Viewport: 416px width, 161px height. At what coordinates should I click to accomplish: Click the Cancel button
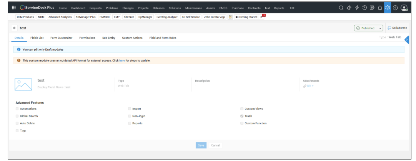pos(215,145)
